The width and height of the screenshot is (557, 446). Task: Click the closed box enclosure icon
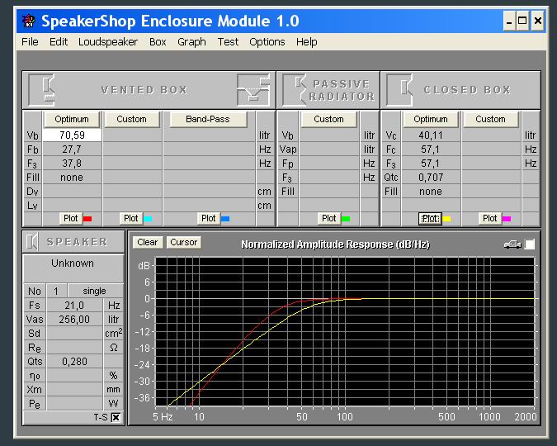click(399, 90)
